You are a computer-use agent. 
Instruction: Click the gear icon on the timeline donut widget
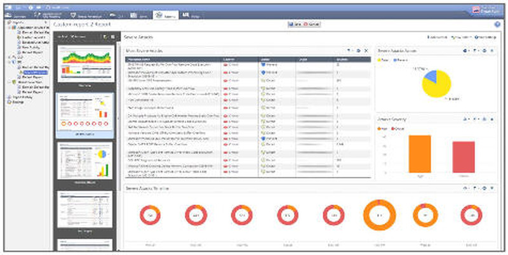pos(485,188)
